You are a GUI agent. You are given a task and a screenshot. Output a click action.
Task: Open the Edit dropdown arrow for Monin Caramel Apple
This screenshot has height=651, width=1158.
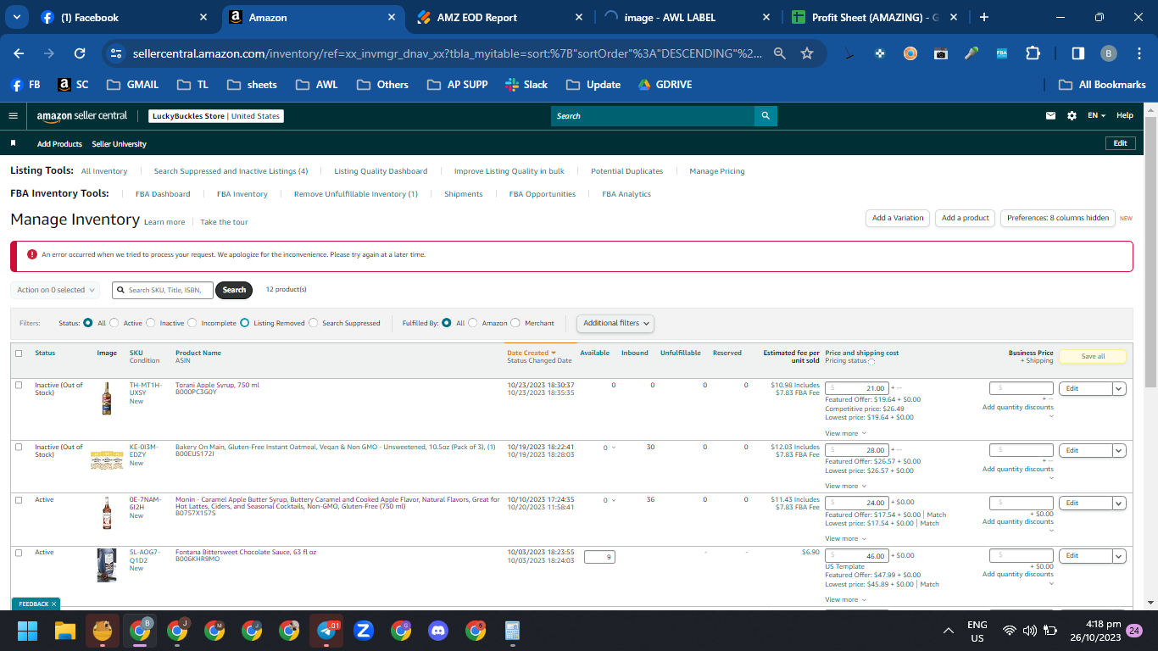[x=1119, y=503]
